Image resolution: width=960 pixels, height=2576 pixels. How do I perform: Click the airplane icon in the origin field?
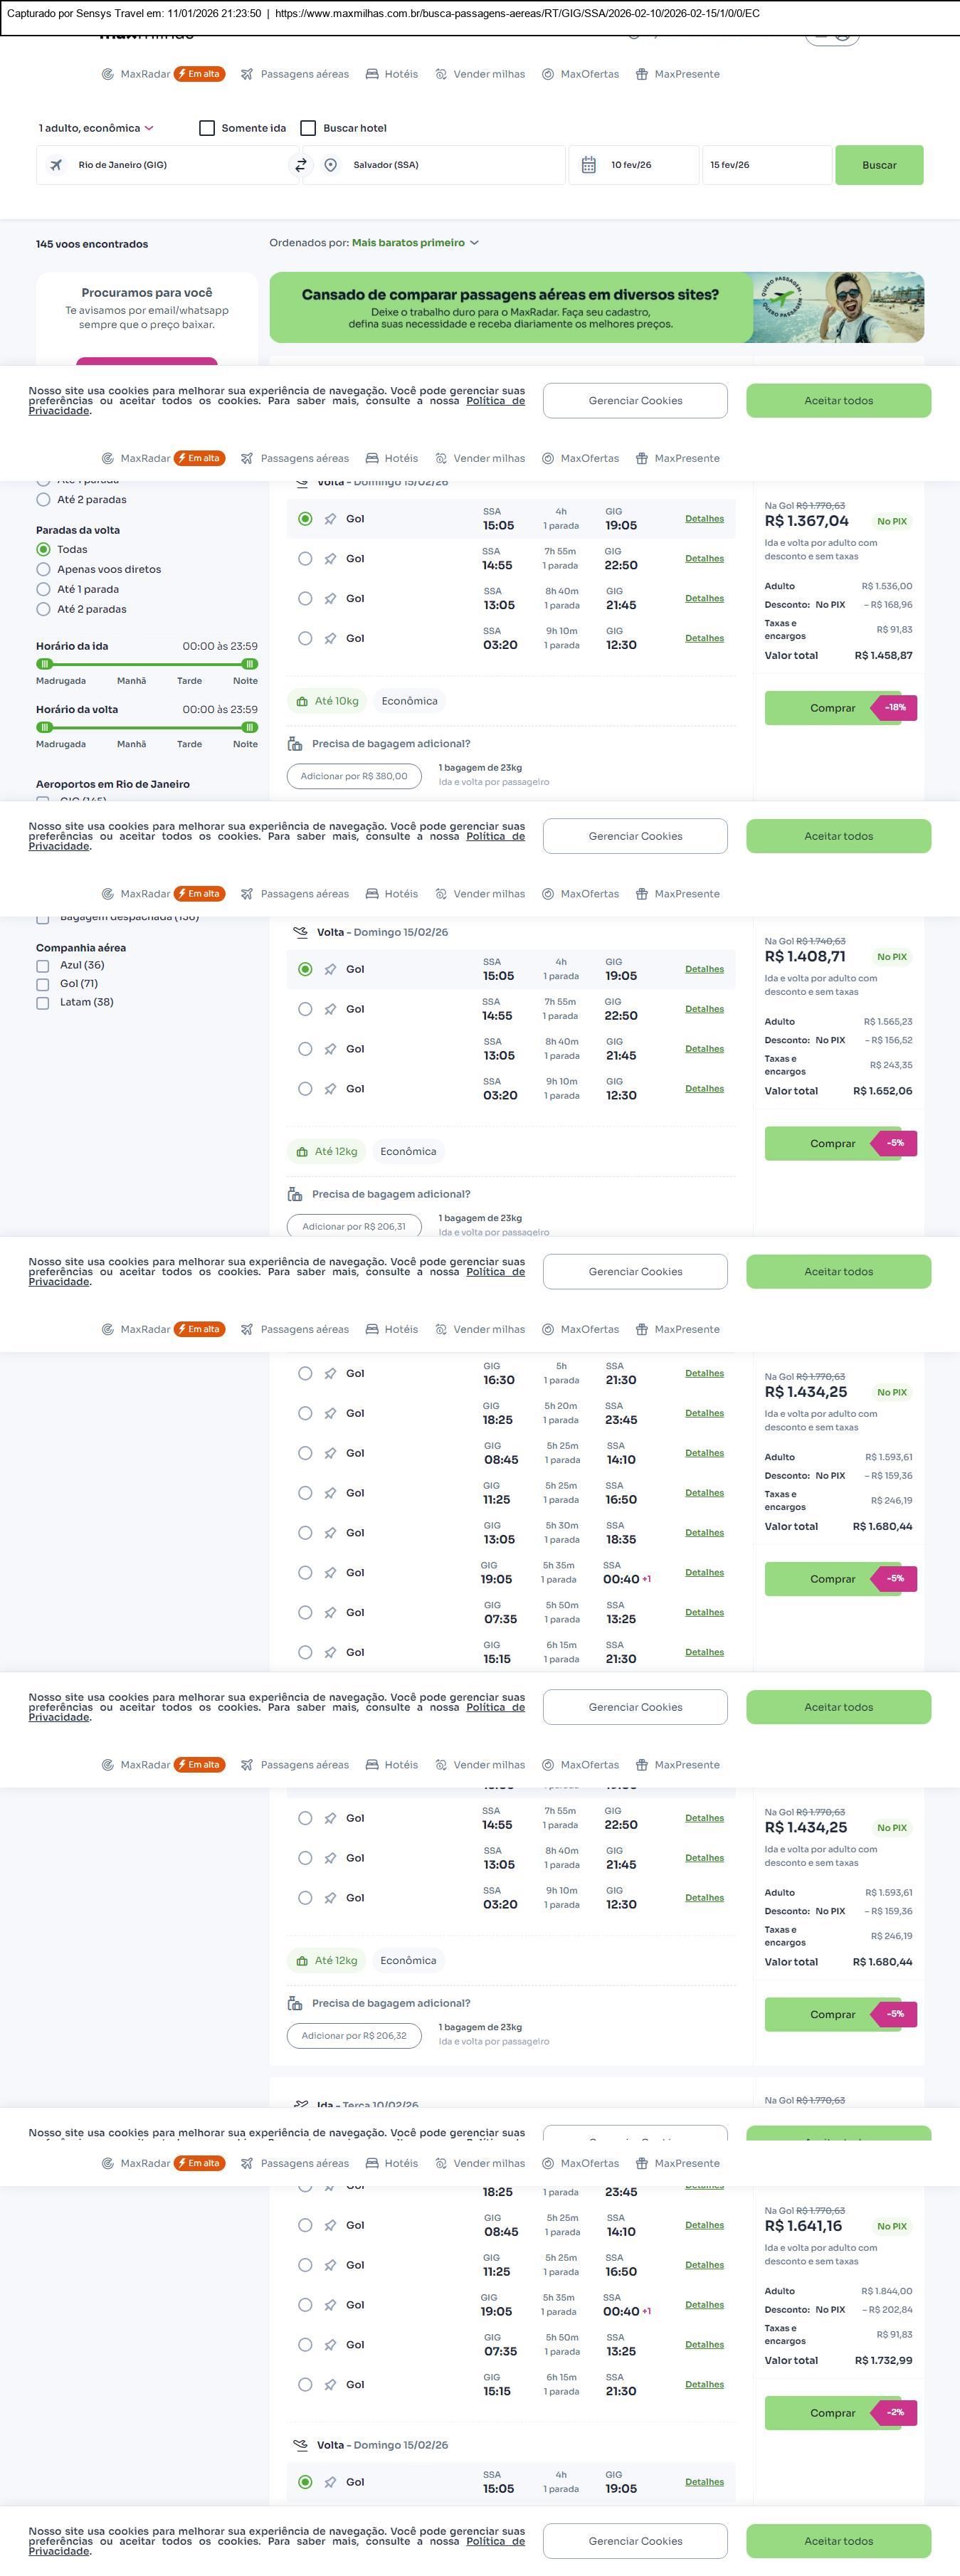coord(57,165)
